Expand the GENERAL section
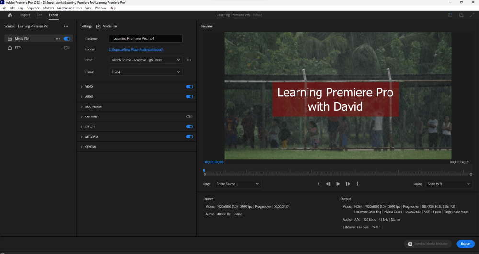Image resolution: width=479 pixels, height=254 pixels. 81,147
